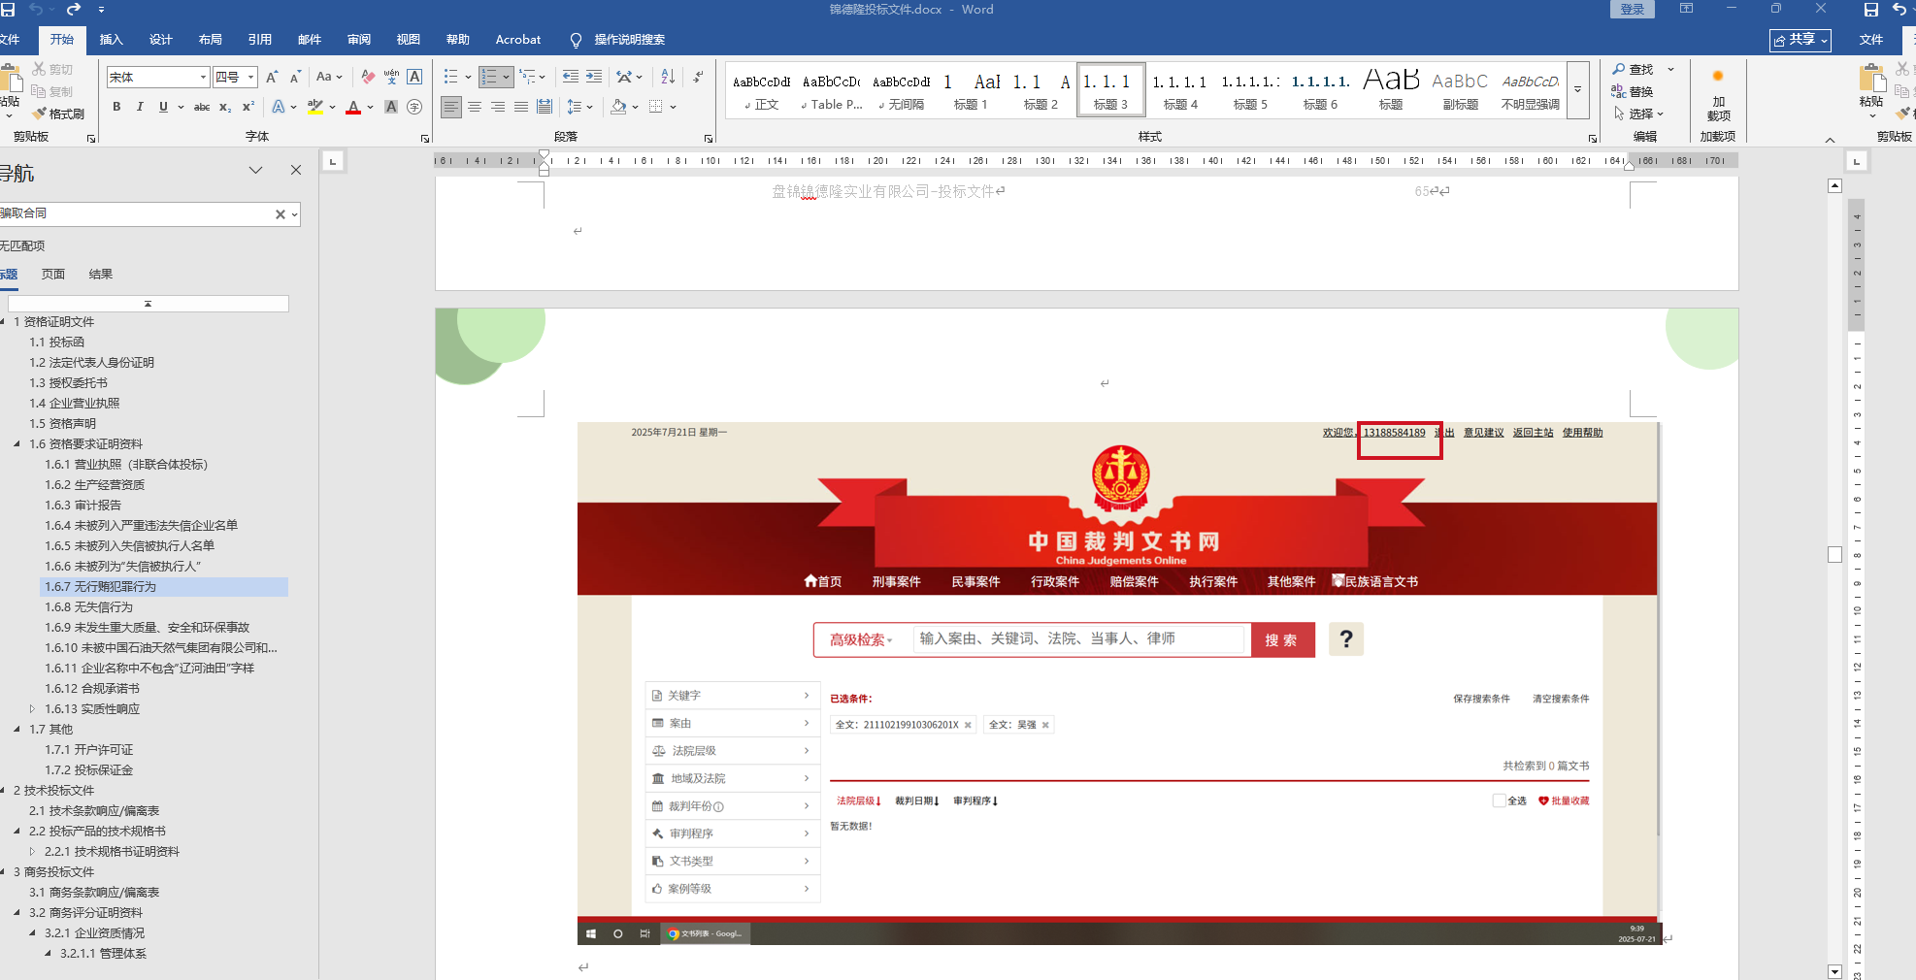Select '1.6.8 无失信行为' in navigation tree
1916x980 pixels.
[88, 606]
